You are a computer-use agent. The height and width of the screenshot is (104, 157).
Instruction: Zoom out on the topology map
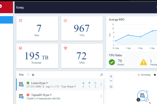click(111, 81)
